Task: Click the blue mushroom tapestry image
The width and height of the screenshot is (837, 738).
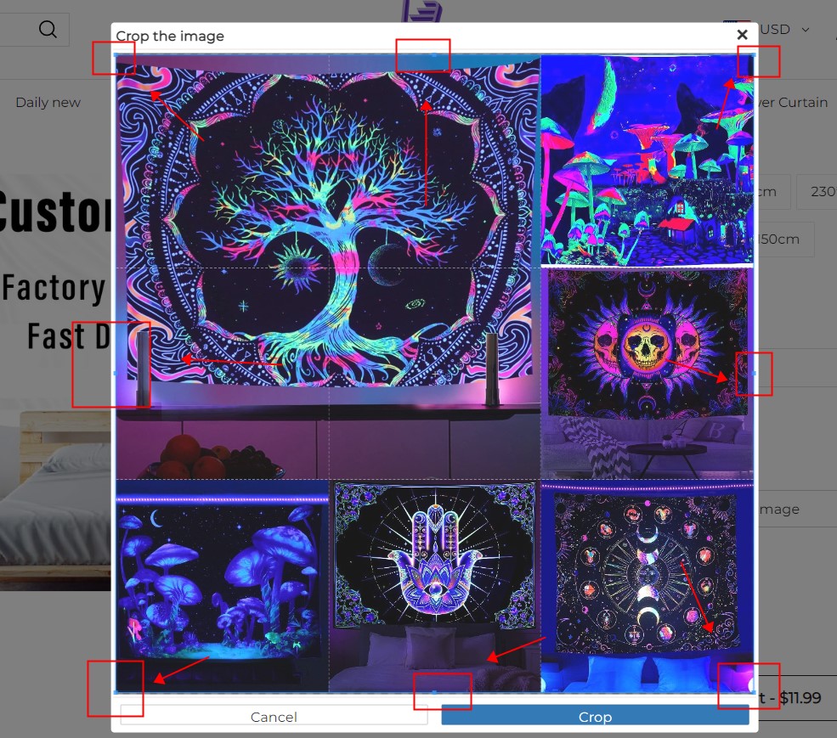Action: click(222, 586)
